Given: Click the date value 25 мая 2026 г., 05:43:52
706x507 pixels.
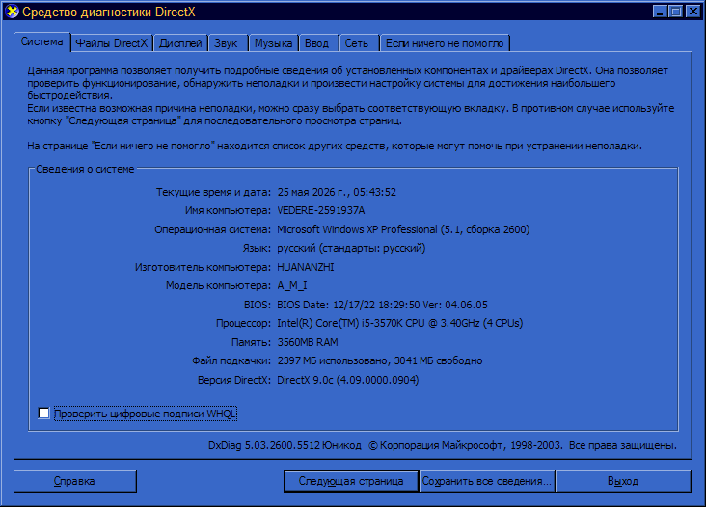Looking at the screenshot, I should [x=337, y=192].
